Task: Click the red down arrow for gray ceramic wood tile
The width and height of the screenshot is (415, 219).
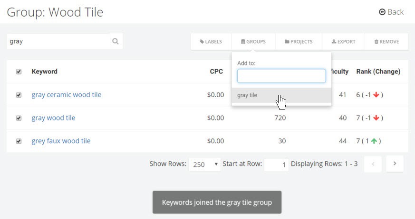Action: [376, 95]
